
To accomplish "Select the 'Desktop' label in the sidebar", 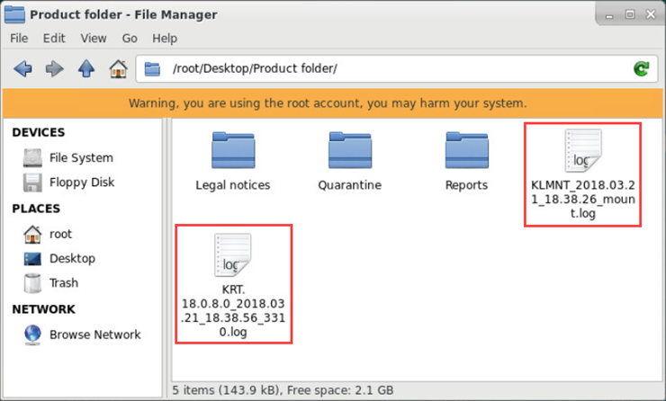I will pyautogui.click(x=72, y=258).
